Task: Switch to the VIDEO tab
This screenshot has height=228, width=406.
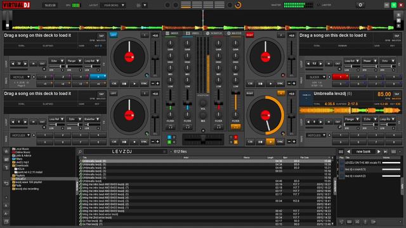Action: click(193, 34)
